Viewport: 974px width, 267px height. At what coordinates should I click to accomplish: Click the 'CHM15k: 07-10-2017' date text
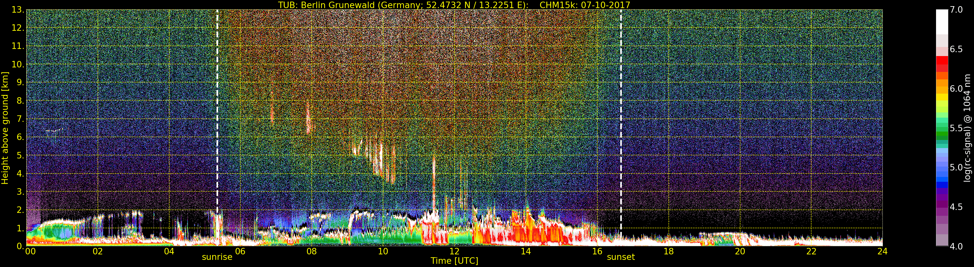[585, 5]
